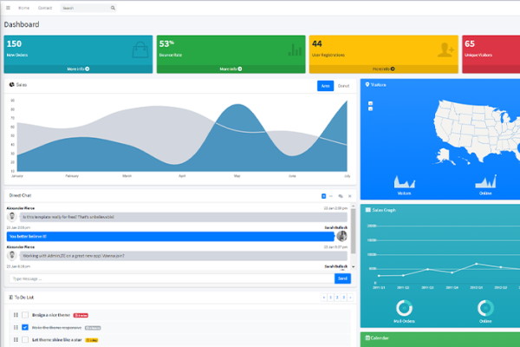Open the Home link in the navbar
Viewport: 520px width, 347px height.
tap(23, 7)
